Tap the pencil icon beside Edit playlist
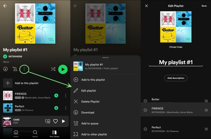 (76, 91)
